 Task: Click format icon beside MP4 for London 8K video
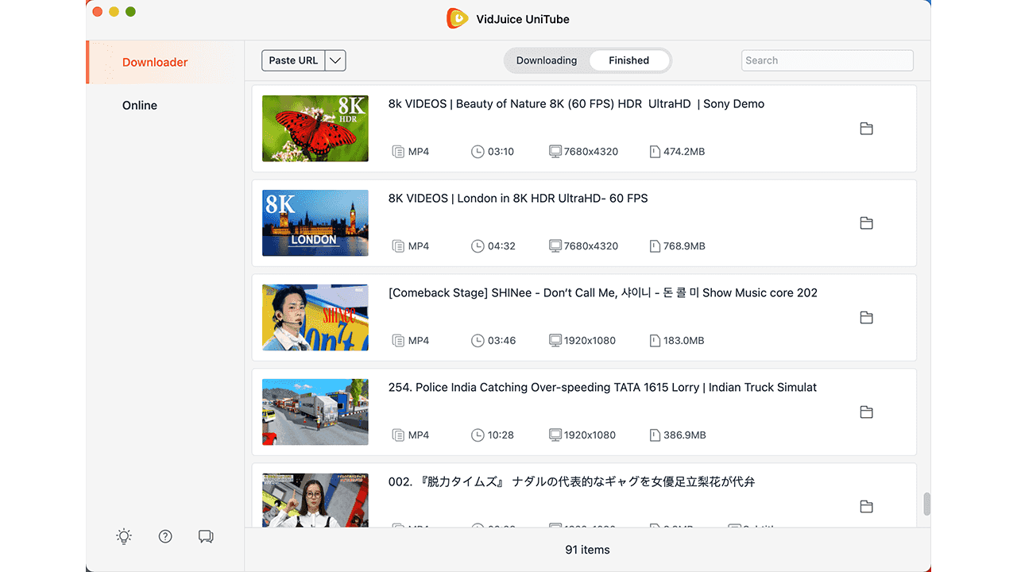(398, 246)
